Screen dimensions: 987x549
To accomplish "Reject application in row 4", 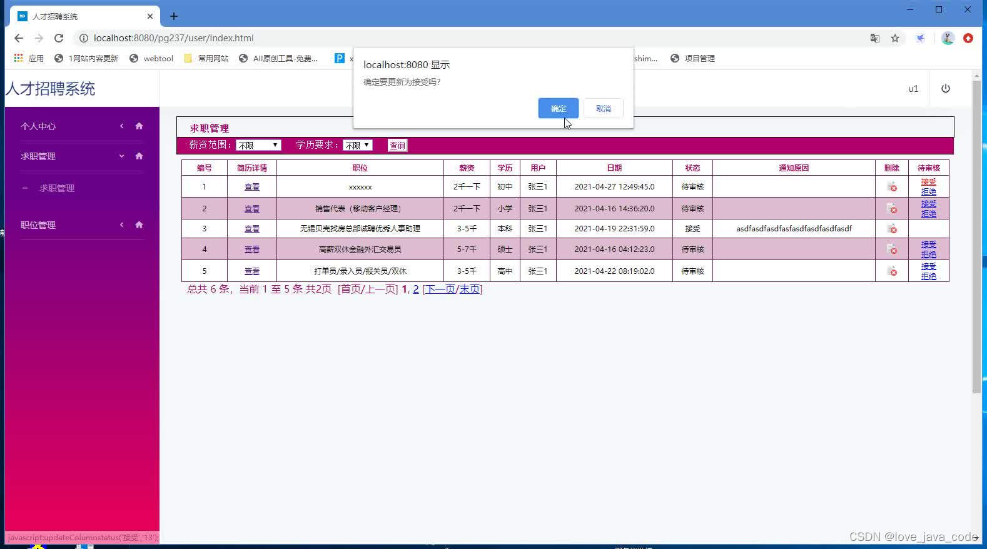I will click(x=929, y=254).
